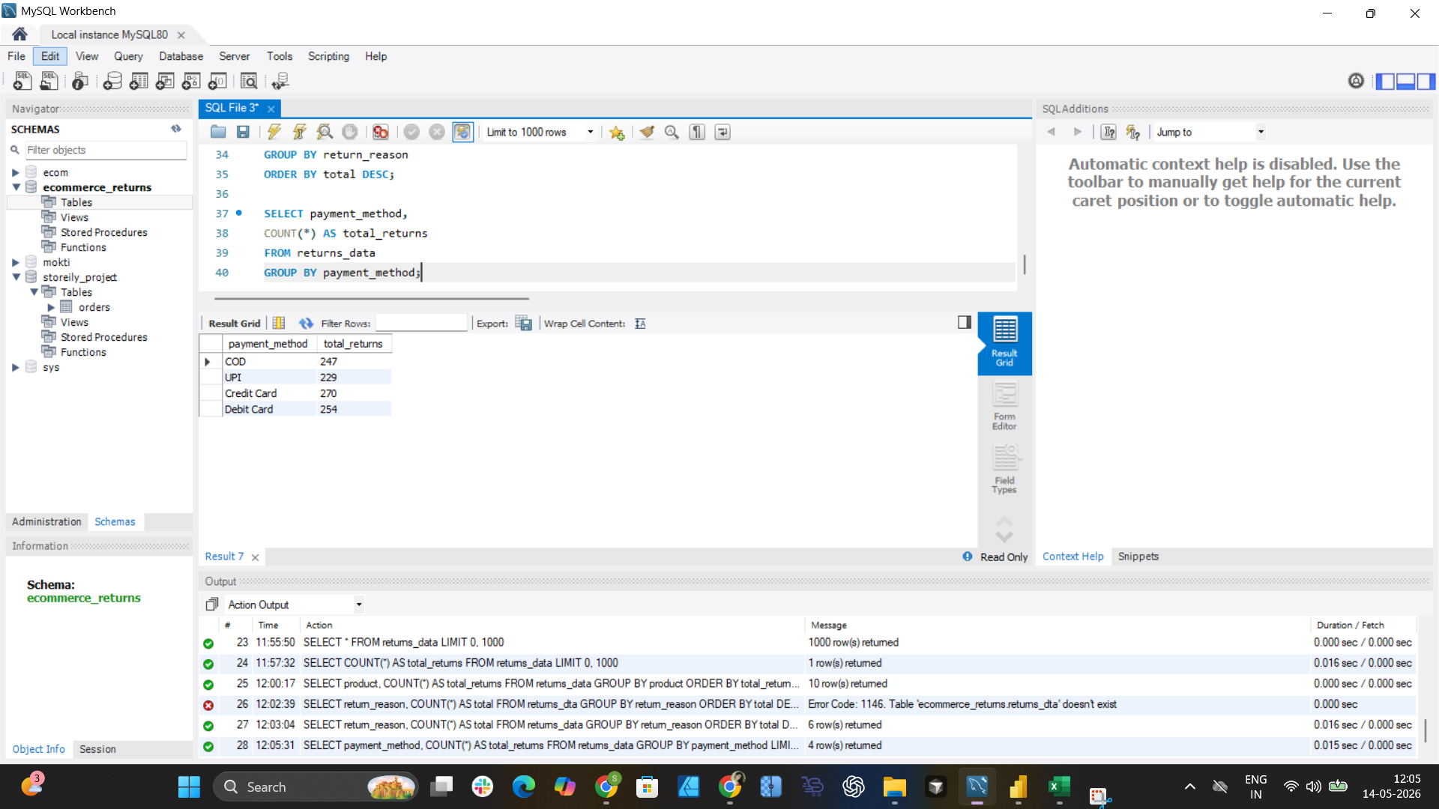Image resolution: width=1439 pixels, height=809 pixels.
Task: Click the Context Help tab
Action: [1073, 557]
